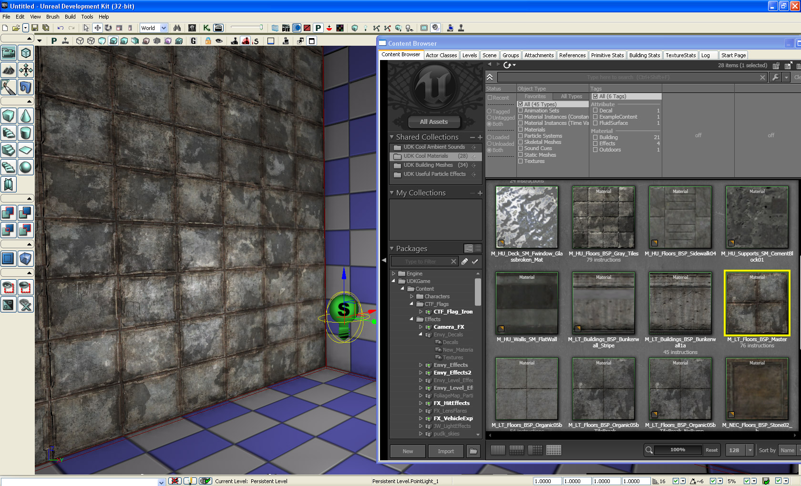801x486 pixels.
Task: Expand the Engine package folder
Action: tap(394, 273)
